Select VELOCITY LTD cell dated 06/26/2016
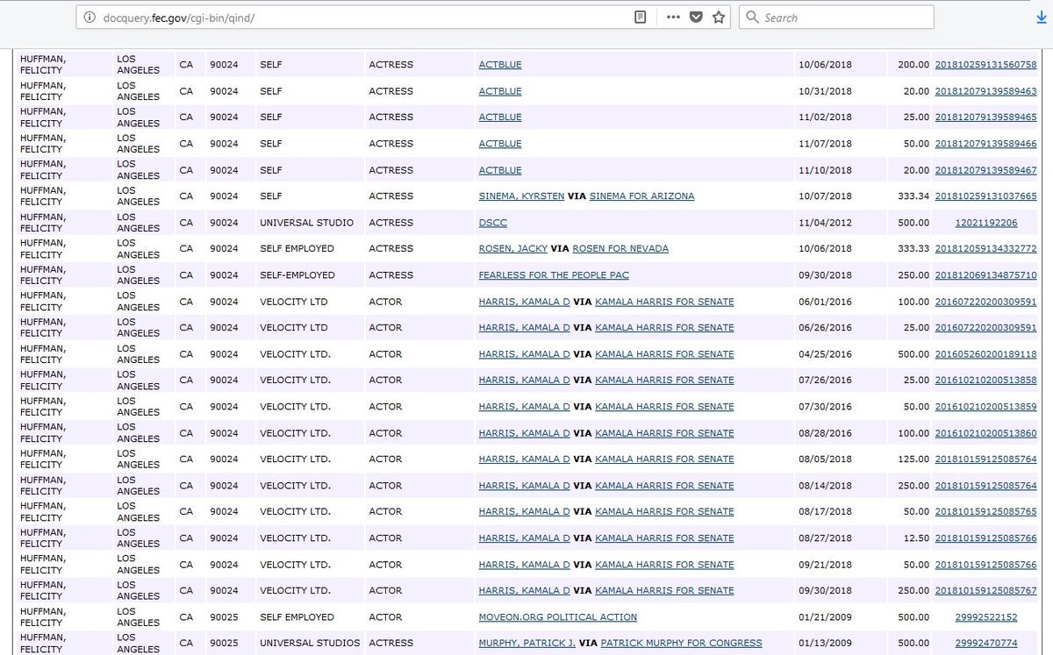This screenshot has width=1053, height=655. 293,328
